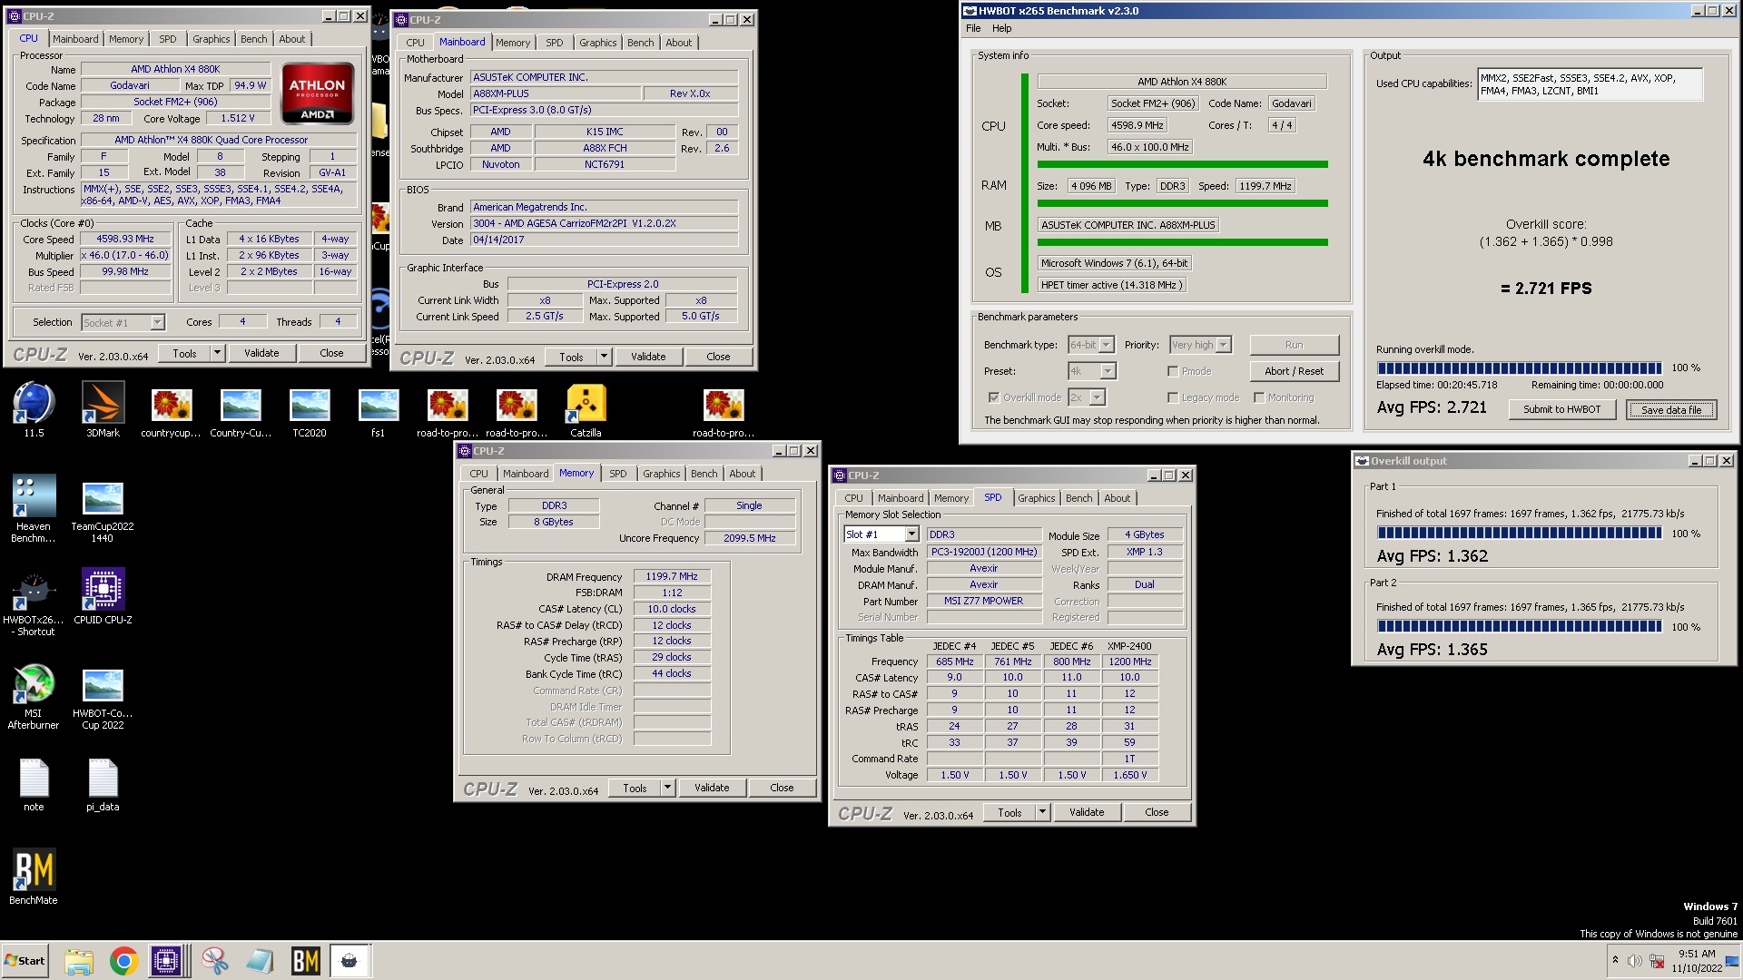
Task: Open the TeamCup2022 1440 image icon
Action: tap(103, 512)
